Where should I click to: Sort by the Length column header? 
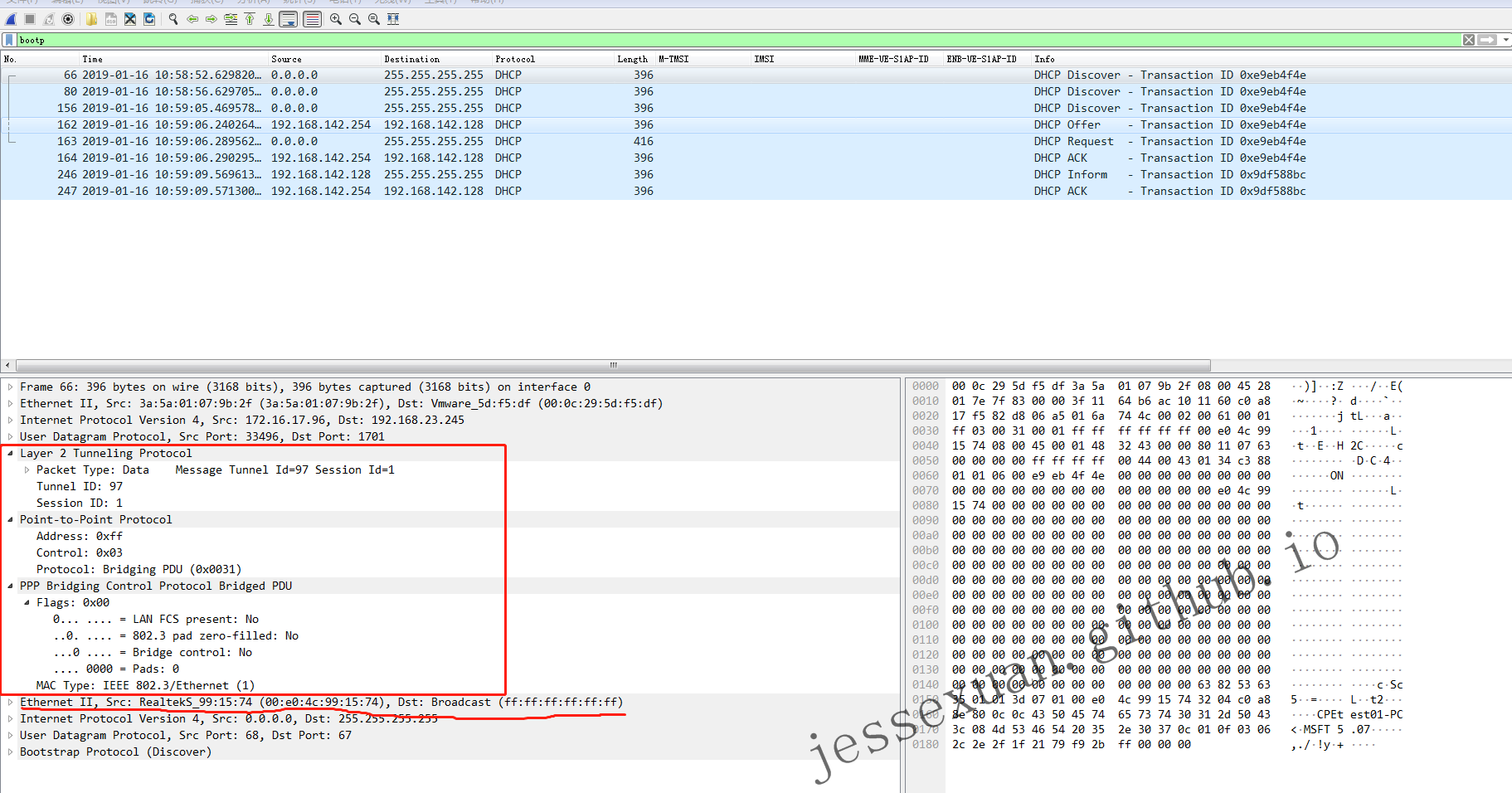634,59
